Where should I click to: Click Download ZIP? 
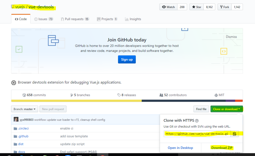click(x=222, y=148)
